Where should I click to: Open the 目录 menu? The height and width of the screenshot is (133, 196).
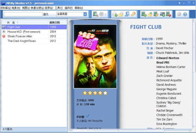49,8
